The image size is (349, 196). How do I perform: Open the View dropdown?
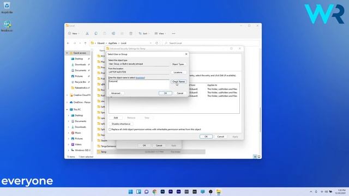[x=160, y=33]
